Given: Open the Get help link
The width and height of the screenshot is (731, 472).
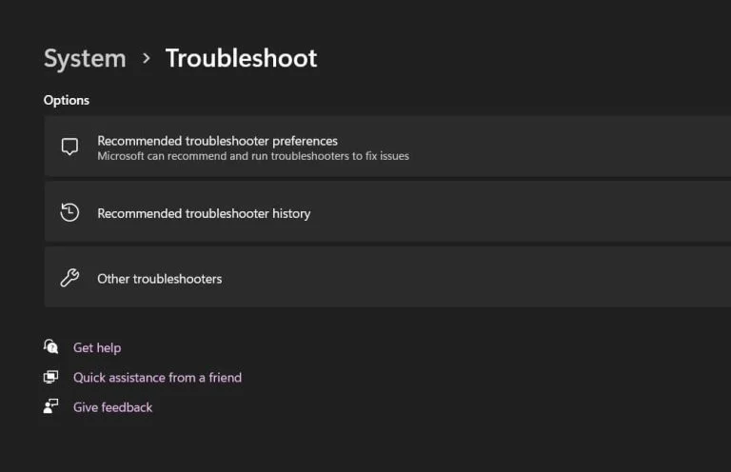Looking at the screenshot, I should pos(97,347).
